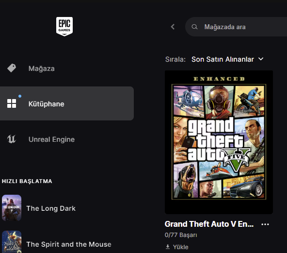Click the Yükle download arrow icon

pos(167,247)
